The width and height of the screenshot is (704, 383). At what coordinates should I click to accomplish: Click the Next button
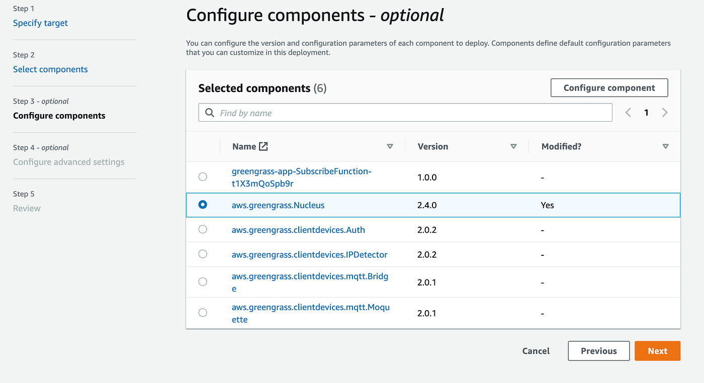click(x=657, y=350)
